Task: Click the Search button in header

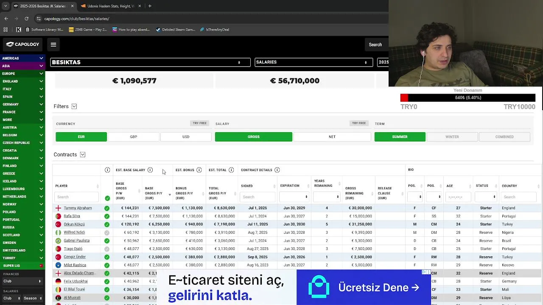Action: pos(375,44)
